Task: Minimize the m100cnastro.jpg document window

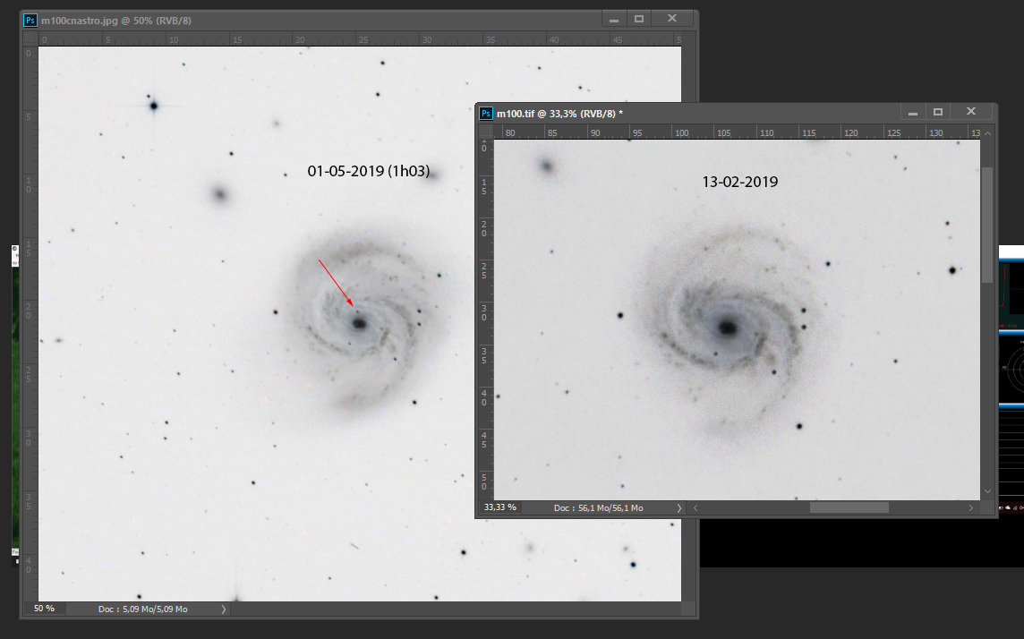Action: tap(614, 20)
